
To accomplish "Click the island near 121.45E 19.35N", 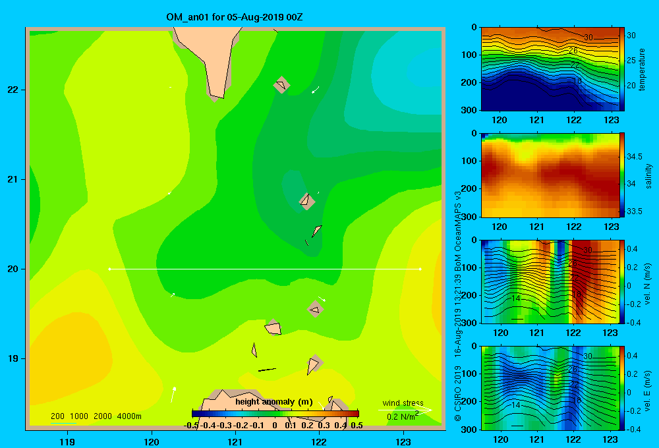I will pos(273,327).
